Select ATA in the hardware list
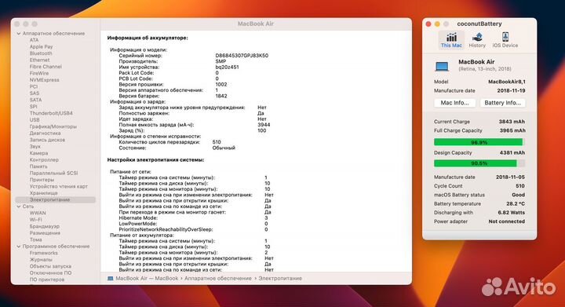The image size is (565, 307). tap(34, 40)
